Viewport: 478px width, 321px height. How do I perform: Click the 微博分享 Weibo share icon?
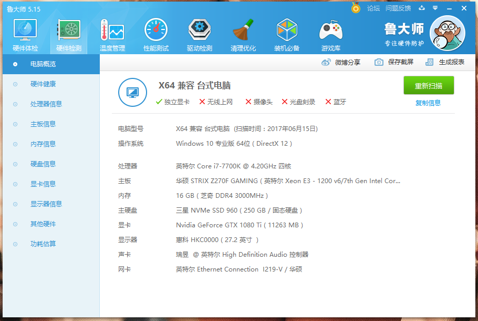coord(326,62)
